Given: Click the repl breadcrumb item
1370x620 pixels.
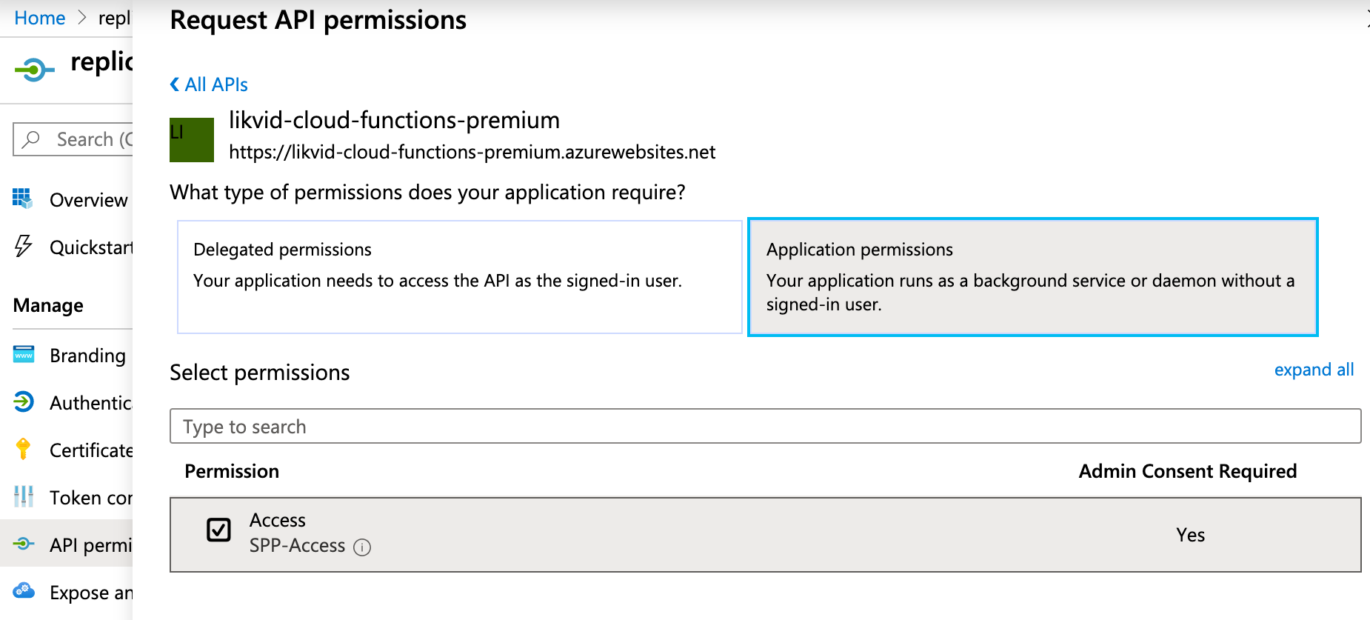Looking at the screenshot, I should pyautogui.click(x=115, y=17).
